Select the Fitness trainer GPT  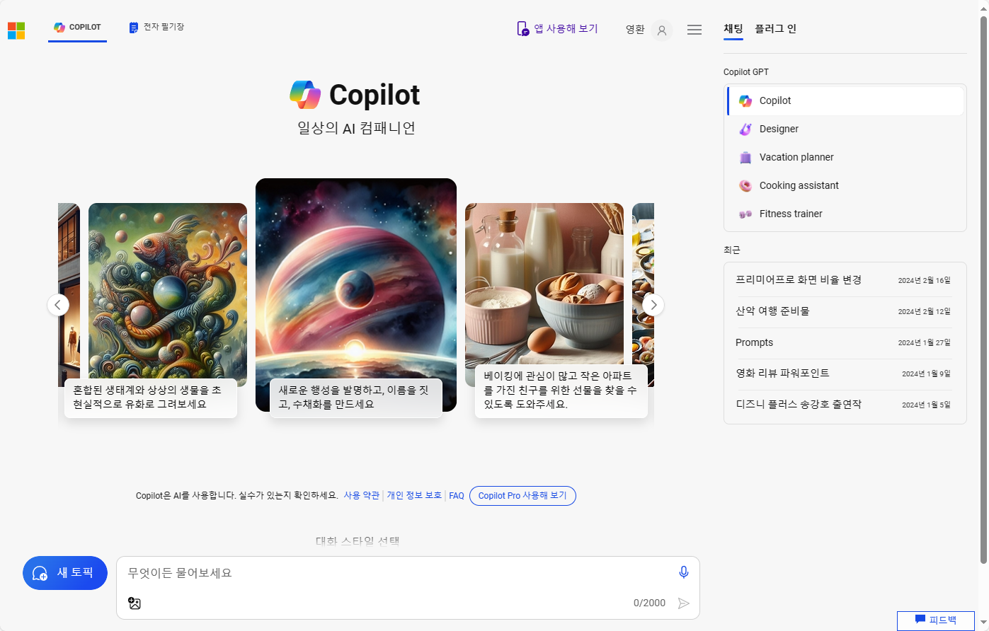[845, 214]
